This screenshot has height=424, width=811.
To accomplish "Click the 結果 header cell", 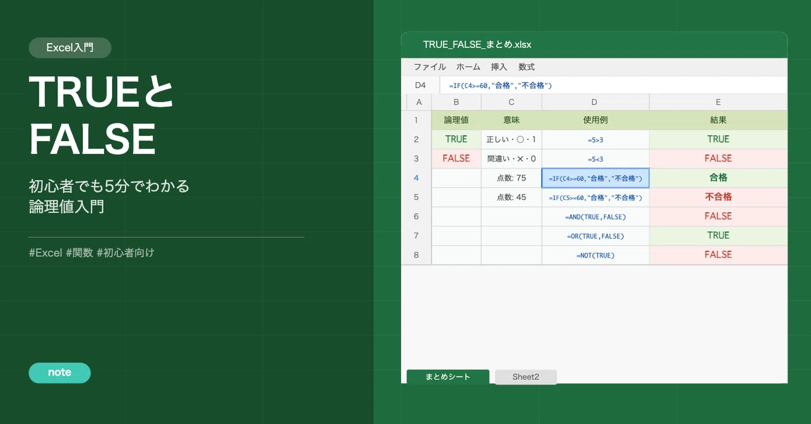I will point(718,120).
